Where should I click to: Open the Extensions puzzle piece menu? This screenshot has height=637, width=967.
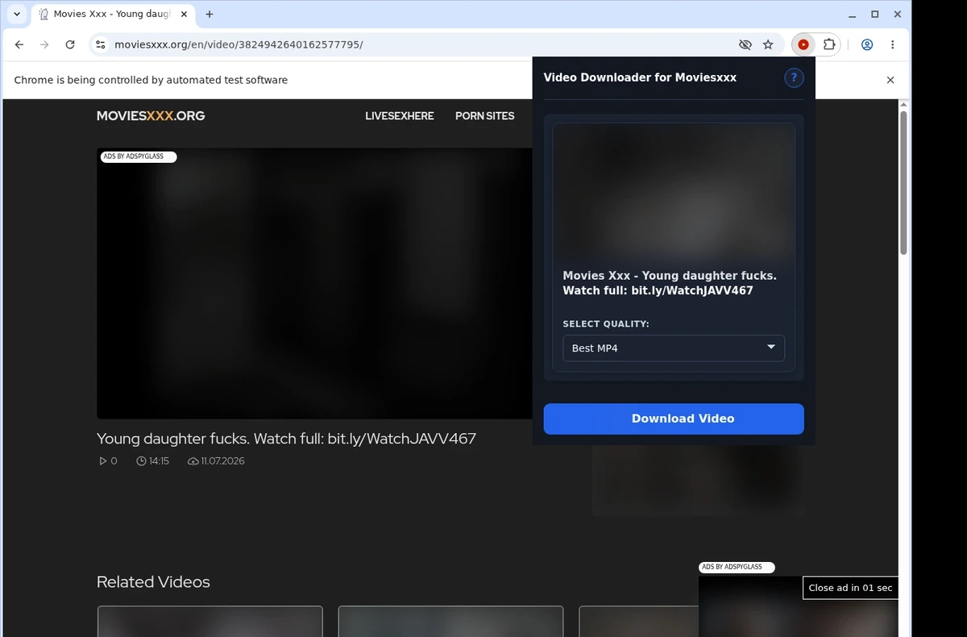pyautogui.click(x=828, y=44)
